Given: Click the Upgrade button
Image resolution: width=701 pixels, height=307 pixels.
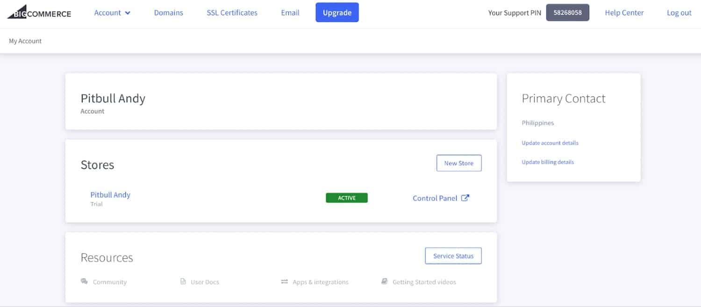Looking at the screenshot, I should coord(337,13).
